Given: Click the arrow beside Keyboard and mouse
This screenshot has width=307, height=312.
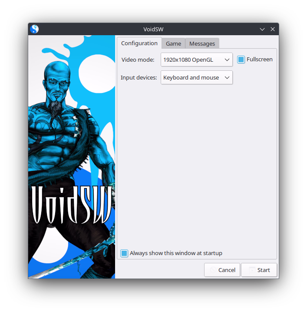Looking at the screenshot, I should tap(227, 78).
